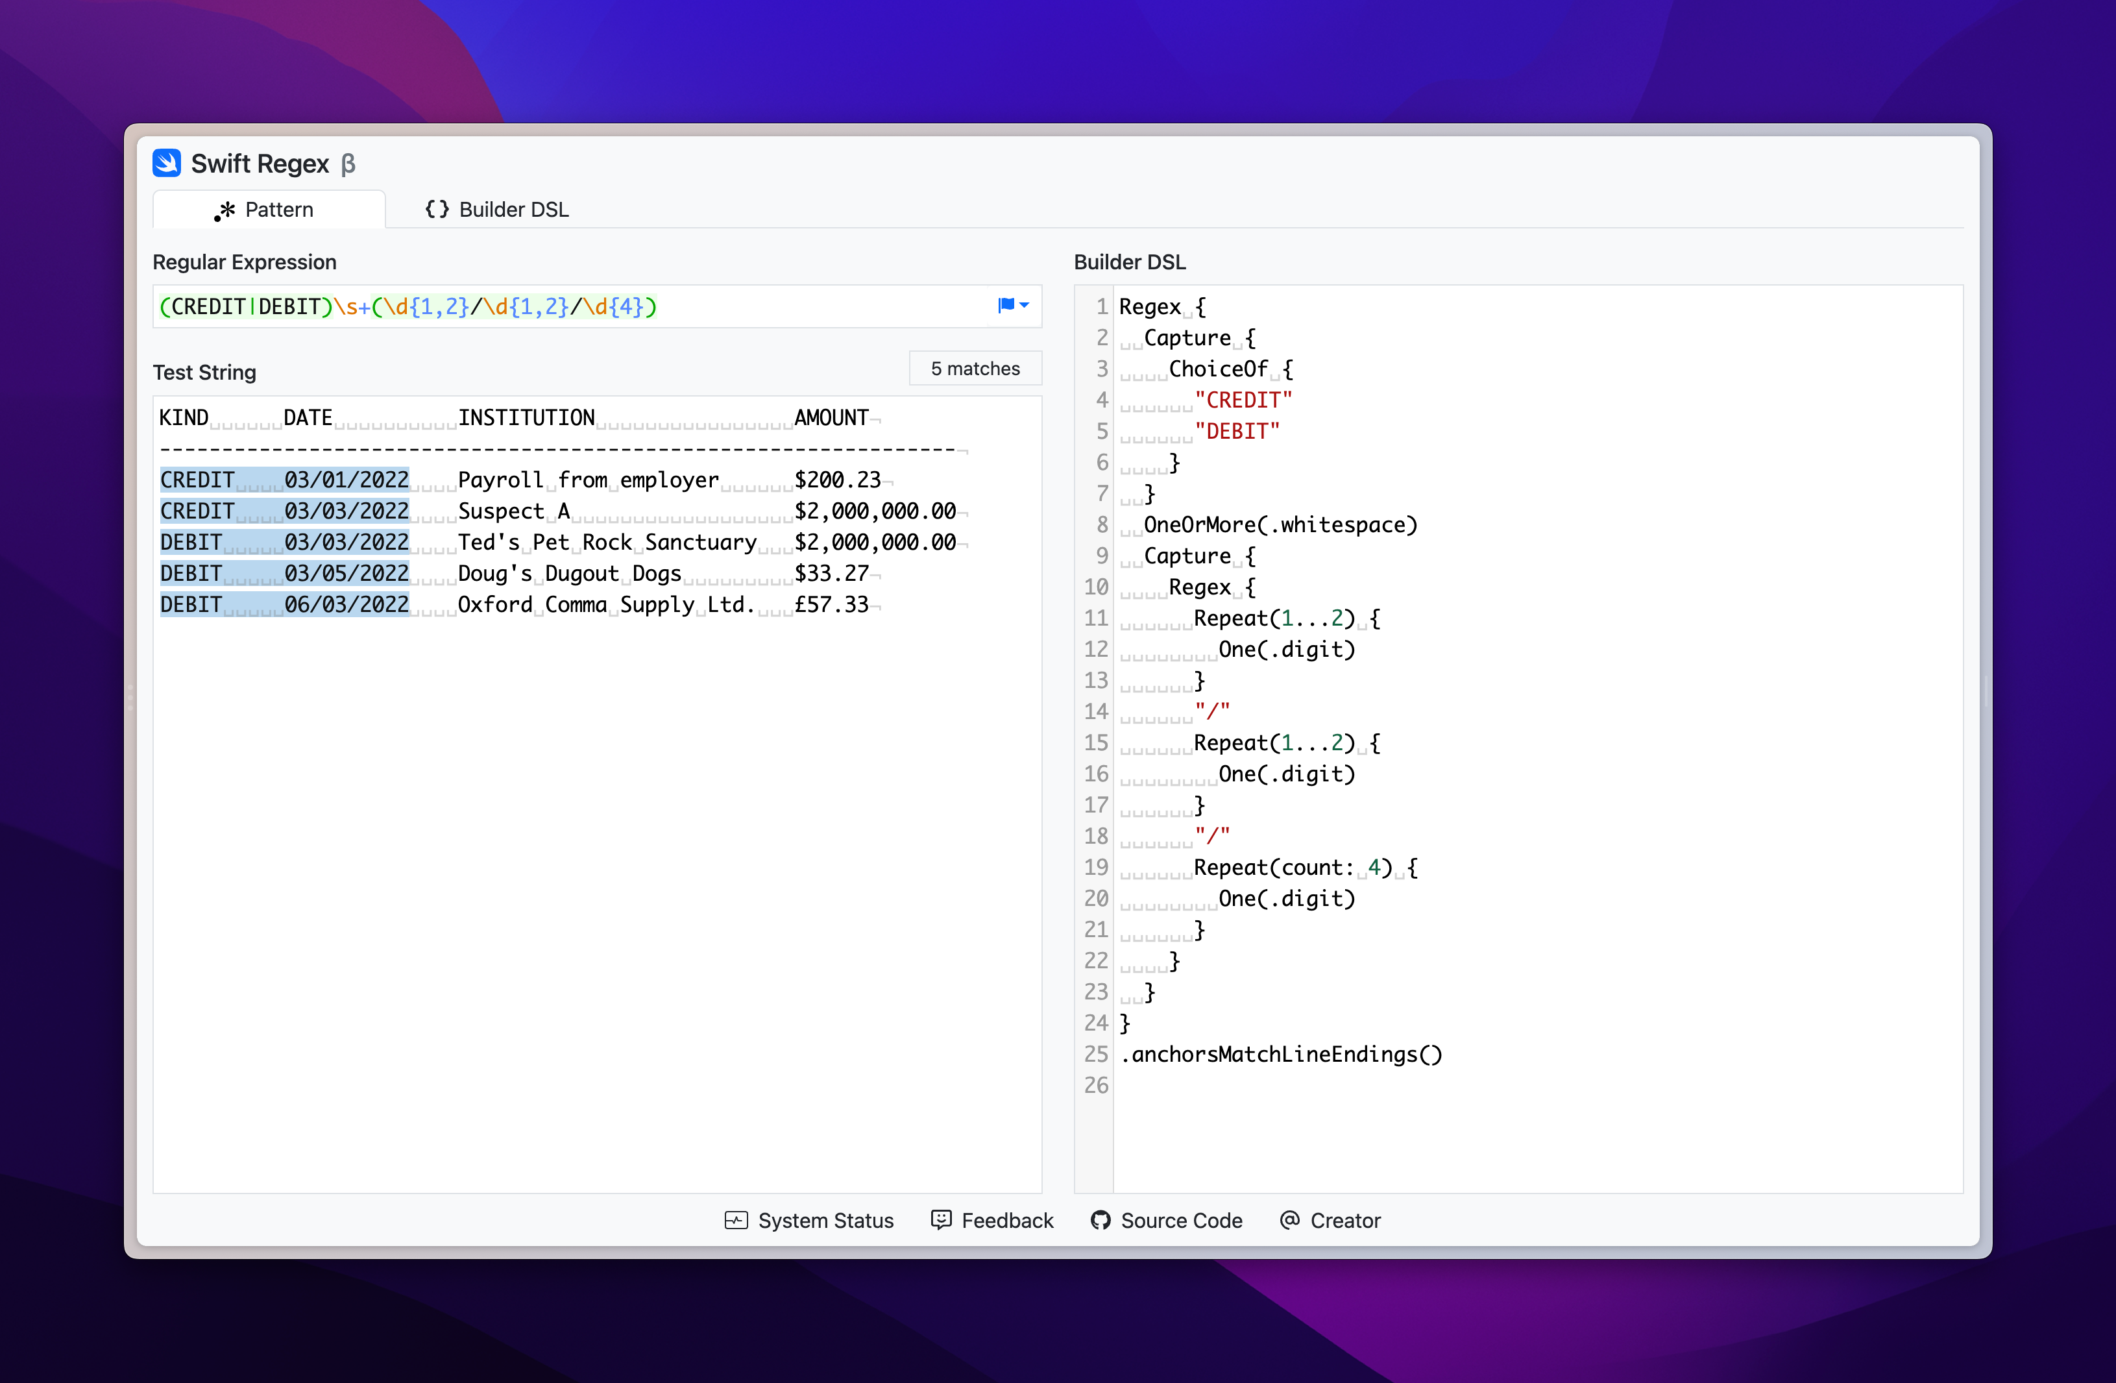Viewport: 2116px width, 1383px height.
Task: Switch to the Pattern tab
Action: click(269, 209)
